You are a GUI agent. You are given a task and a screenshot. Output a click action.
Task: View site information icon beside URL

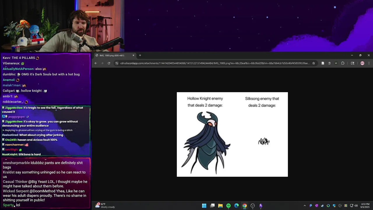[117, 63]
